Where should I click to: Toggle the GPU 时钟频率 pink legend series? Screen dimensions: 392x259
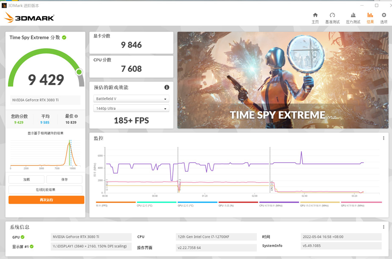361,204
